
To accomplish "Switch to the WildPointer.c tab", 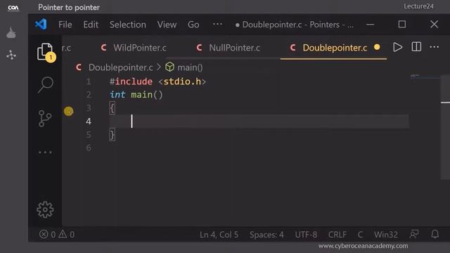I will coord(134,48).
